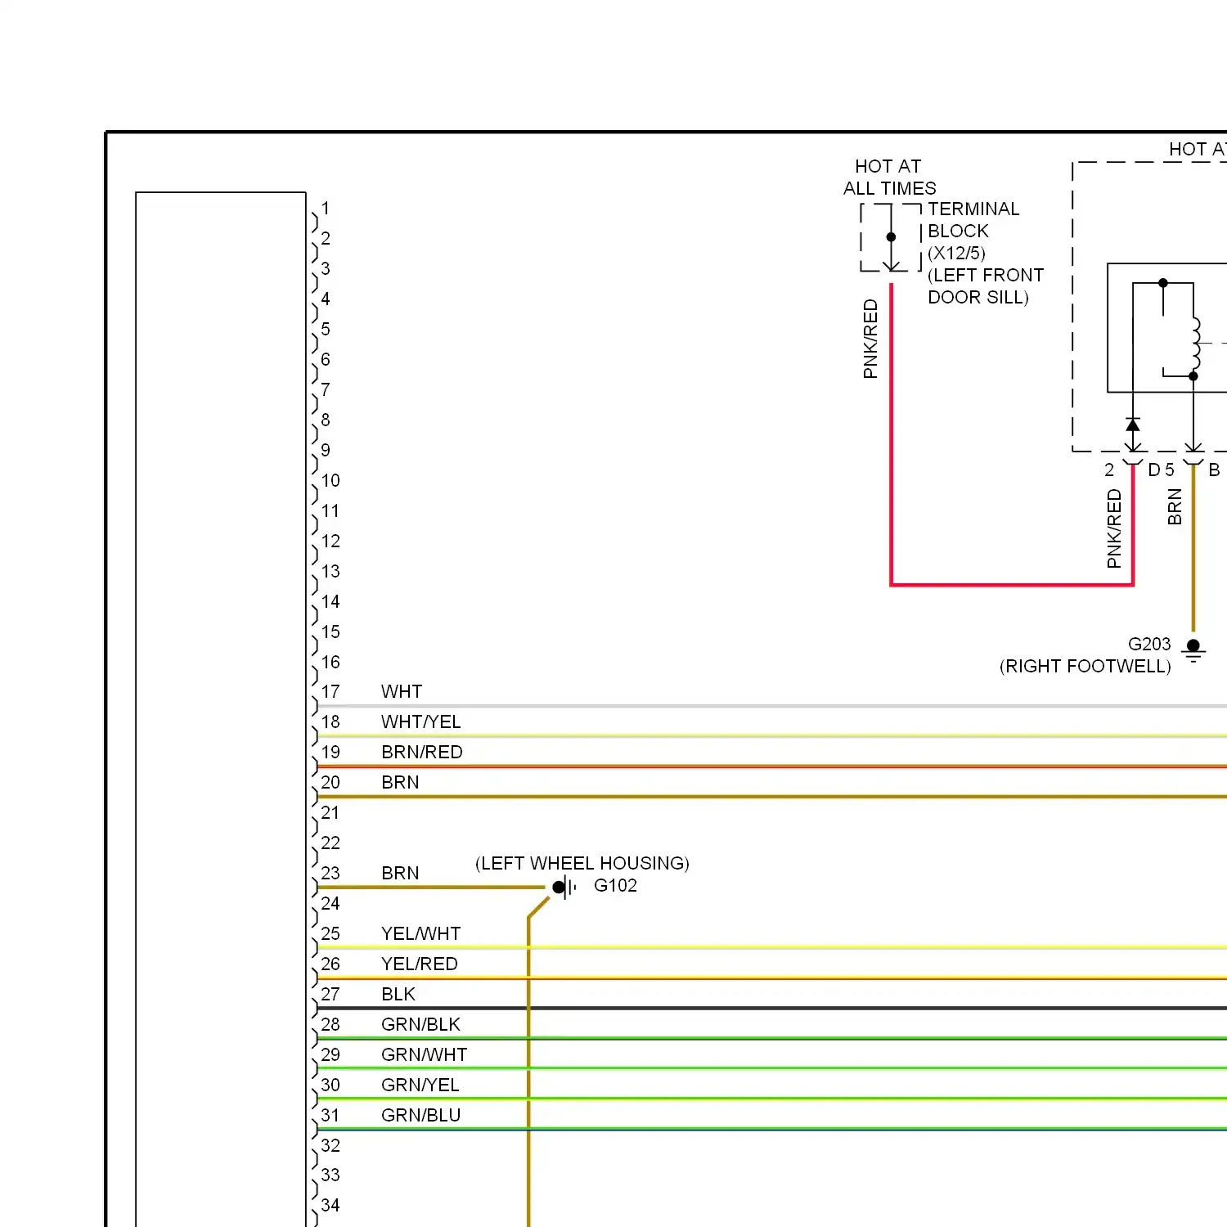Click HOT AT ALL TIMES above terminal block
The width and height of the screenshot is (1227, 1227).
tap(890, 178)
